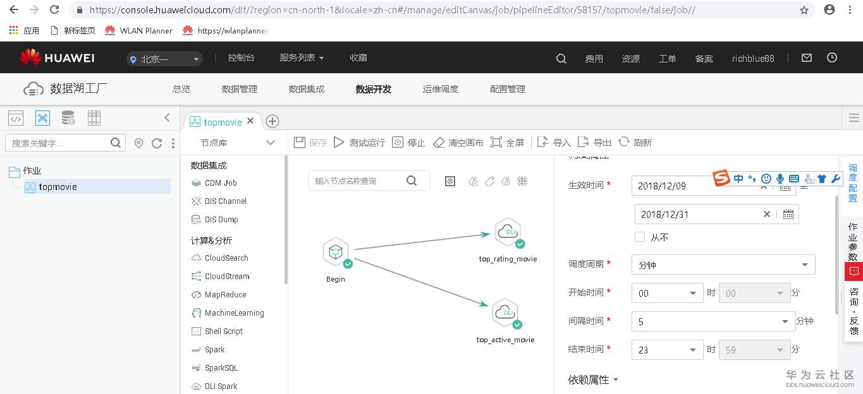Click 导出 to export the job
863x394 pixels.
point(594,142)
